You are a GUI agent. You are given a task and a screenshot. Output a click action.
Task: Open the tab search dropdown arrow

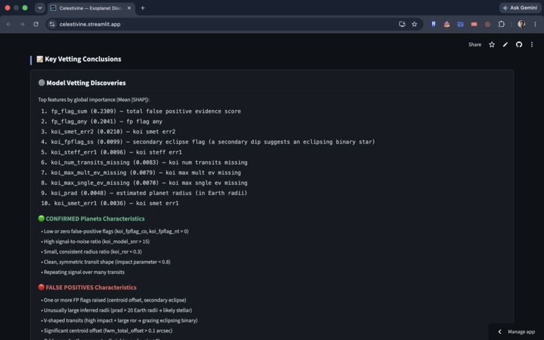coord(40,7)
